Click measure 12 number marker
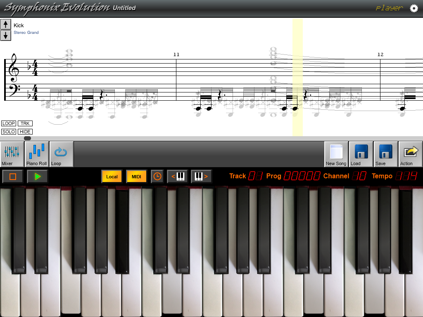The width and height of the screenshot is (423, 317). tap(380, 54)
